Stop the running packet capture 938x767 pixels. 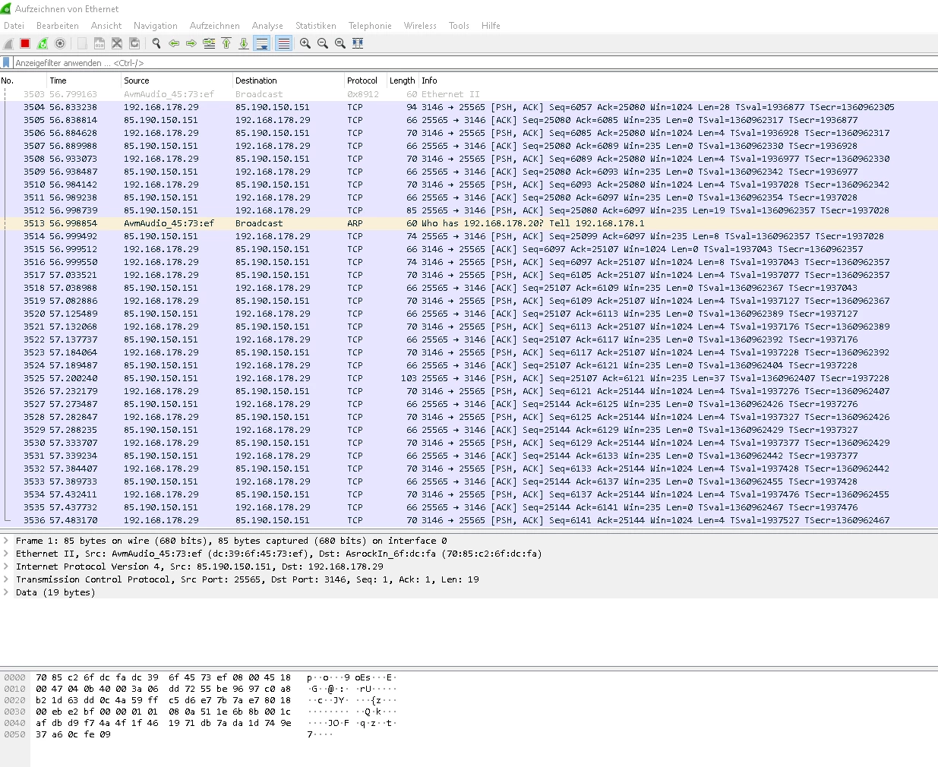click(25, 43)
